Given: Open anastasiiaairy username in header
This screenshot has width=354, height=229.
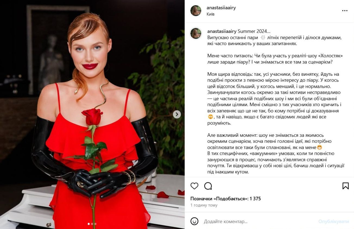Looking at the screenshot, I should coord(221,8).
